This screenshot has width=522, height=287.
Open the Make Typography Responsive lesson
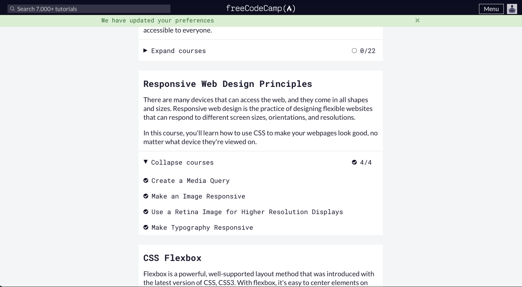click(202, 227)
